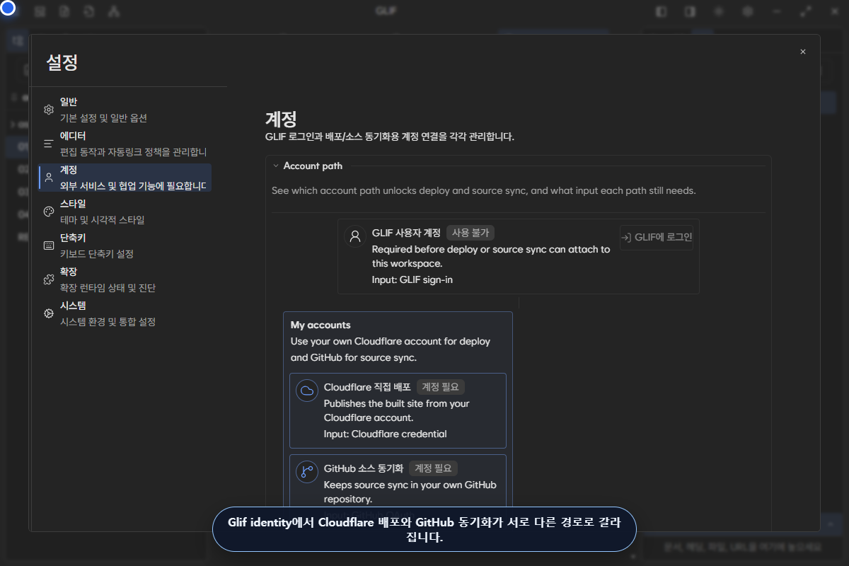The width and height of the screenshot is (849, 566).
Task: Collapse the Account path section chevron
Action: pyautogui.click(x=276, y=166)
